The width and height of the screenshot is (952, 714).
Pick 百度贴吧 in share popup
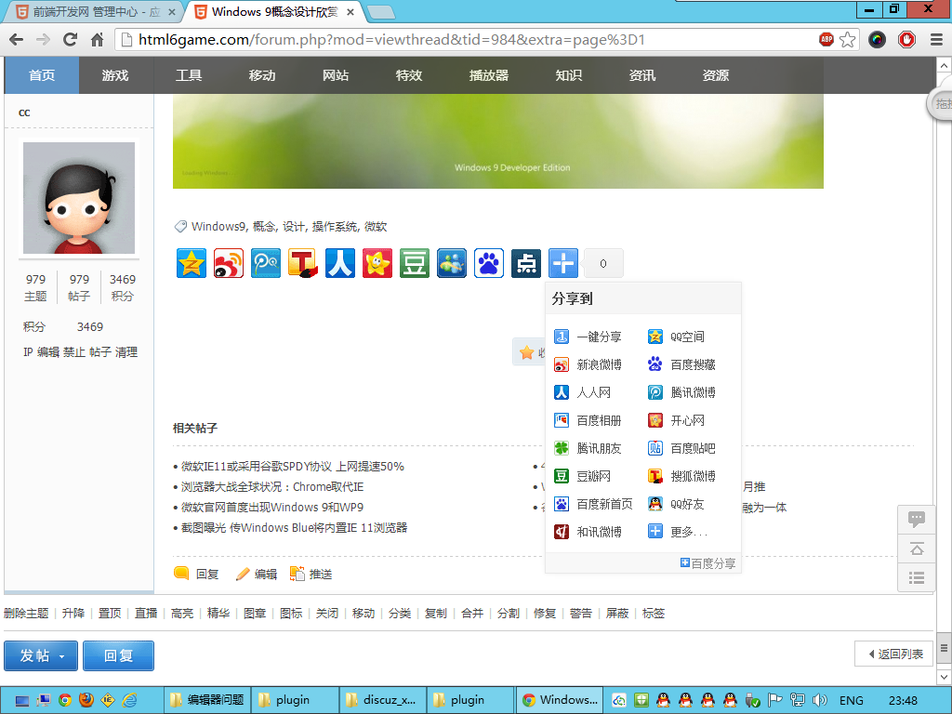681,448
